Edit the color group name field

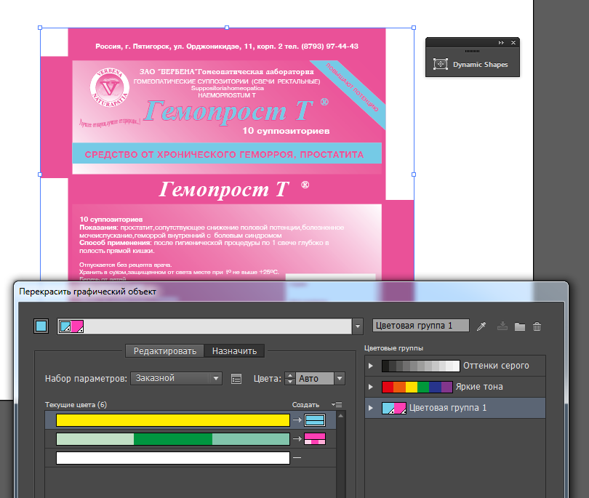pyautogui.click(x=421, y=326)
